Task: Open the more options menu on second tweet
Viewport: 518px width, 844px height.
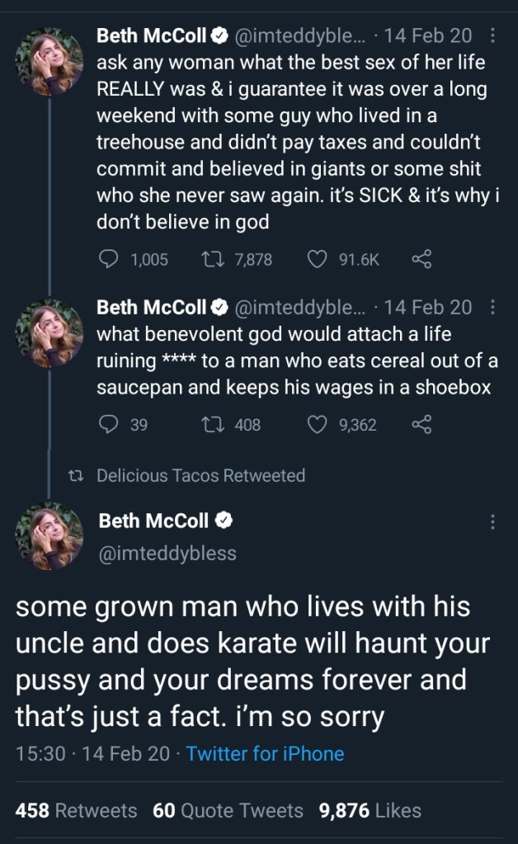Action: click(492, 308)
